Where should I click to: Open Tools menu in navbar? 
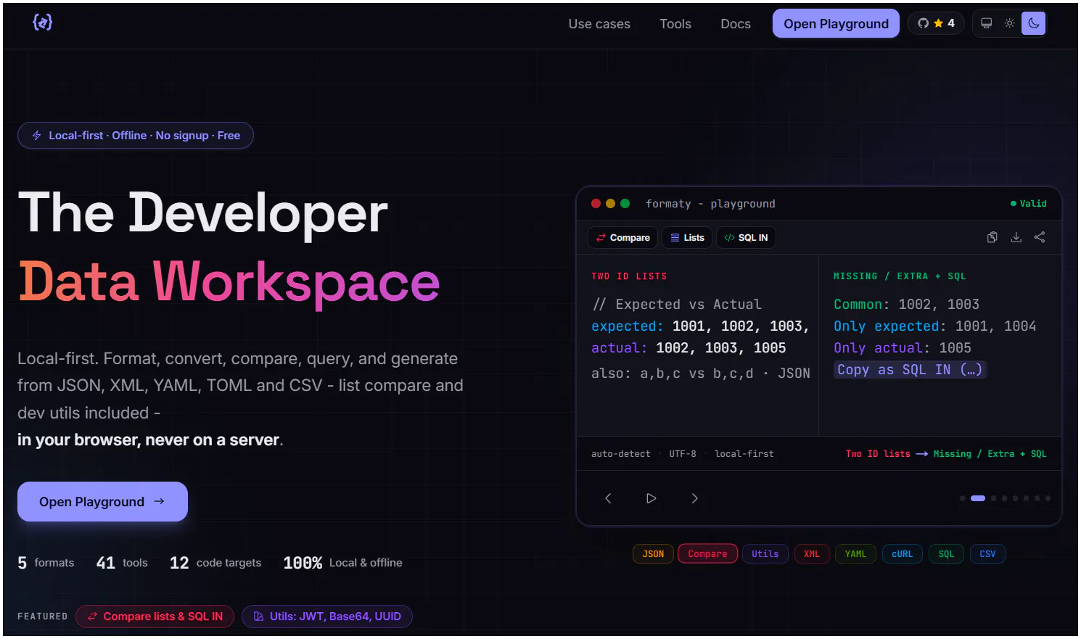(x=675, y=24)
